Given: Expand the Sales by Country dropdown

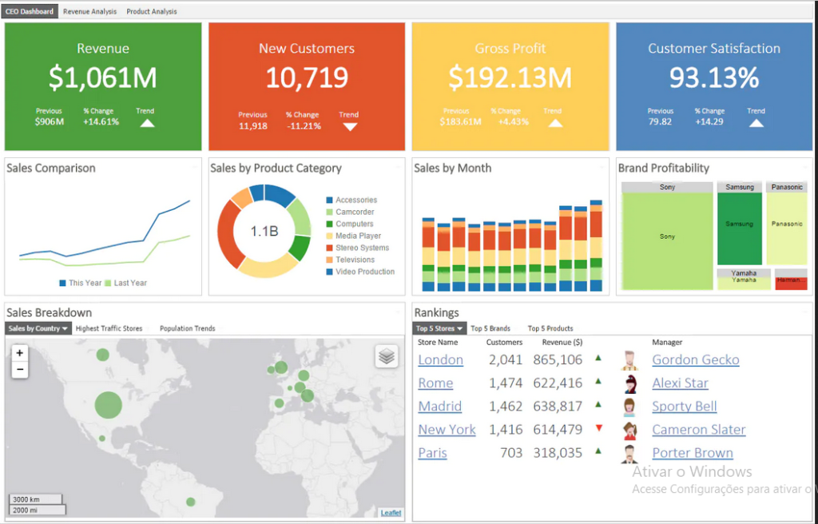Looking at the screenshot, I should [x=38, y=328].
